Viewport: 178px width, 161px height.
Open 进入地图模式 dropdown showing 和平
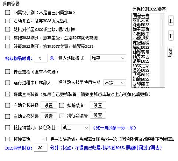point(108,58)
